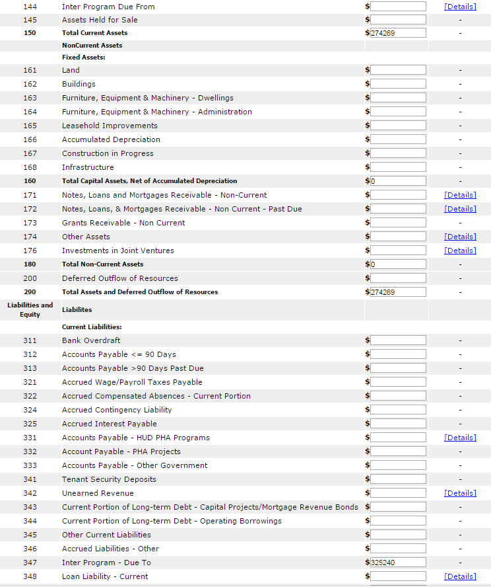Click the Accrued Interest Payable input
The height and width of the screenshot is (587, 491).
click(398, 424)
